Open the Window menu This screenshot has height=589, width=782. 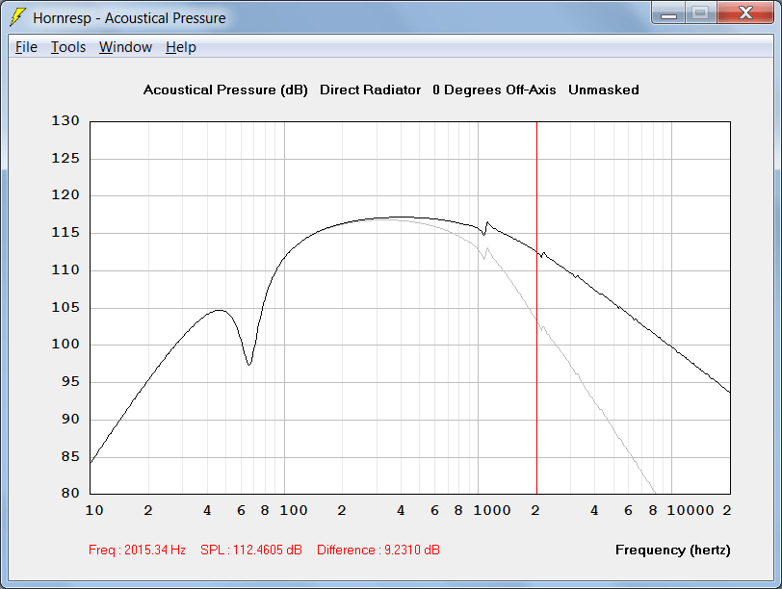tap(125, 47)
